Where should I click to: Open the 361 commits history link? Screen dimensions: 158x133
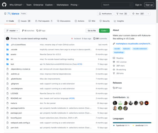click(100, 39)
